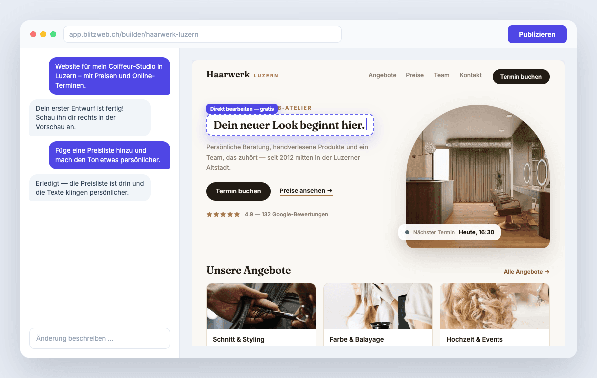Go to the Kontakt navigation link
The image size is (597, 378).
click(470, 75)
